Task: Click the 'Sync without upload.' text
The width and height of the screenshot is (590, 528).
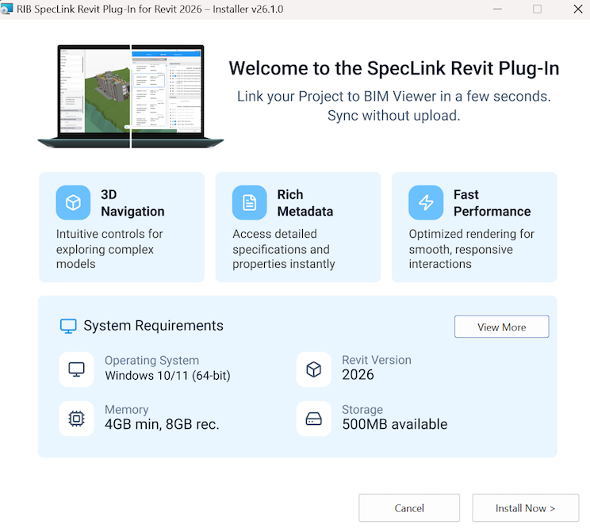Action: 393,116
